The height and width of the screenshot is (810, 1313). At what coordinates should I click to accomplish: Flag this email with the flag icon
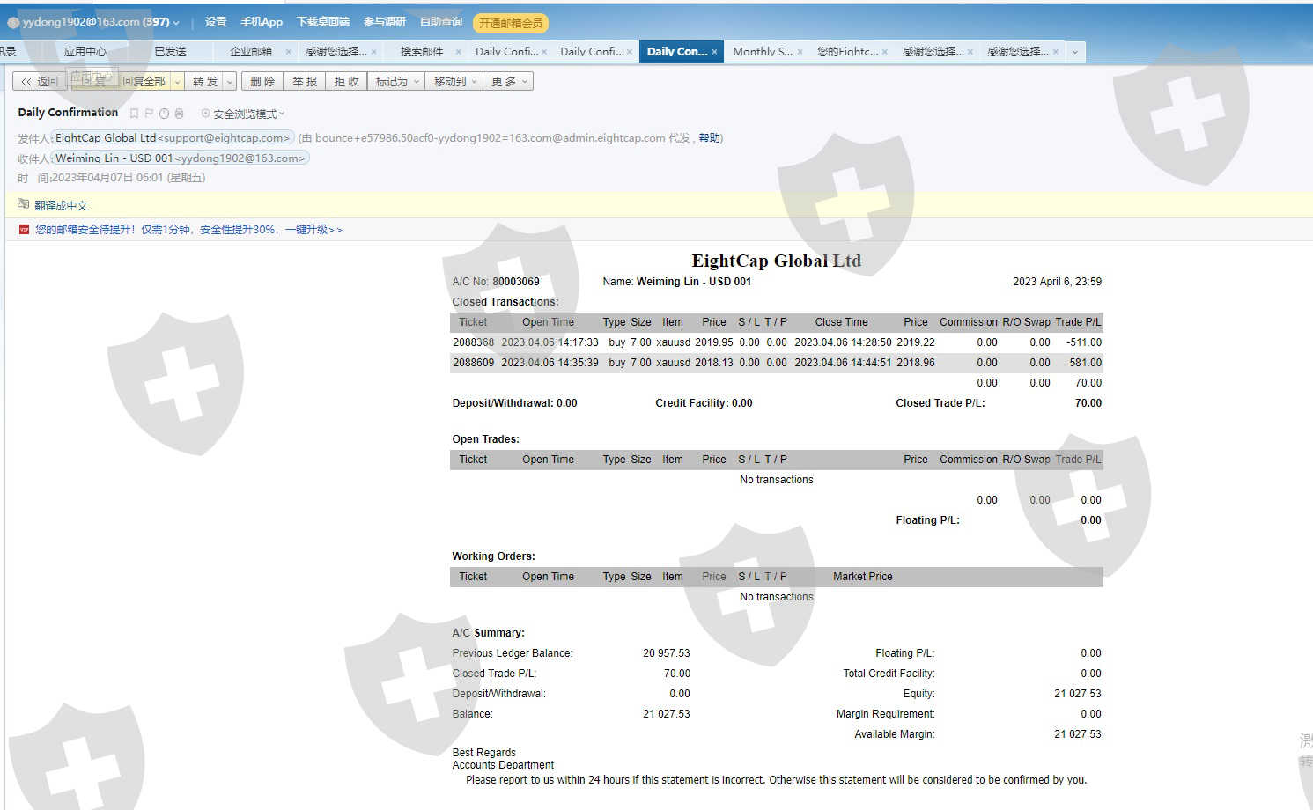click(149, 114)
